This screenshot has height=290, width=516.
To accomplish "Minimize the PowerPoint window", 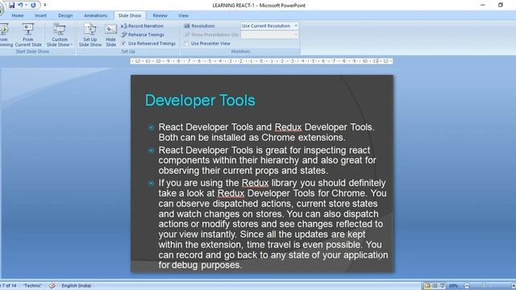I will click(x=482, y=5).
